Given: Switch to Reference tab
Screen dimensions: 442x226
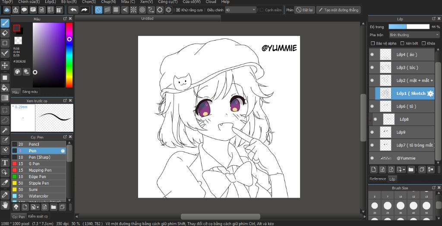Looking at the screenshot, I should point(378,179).
